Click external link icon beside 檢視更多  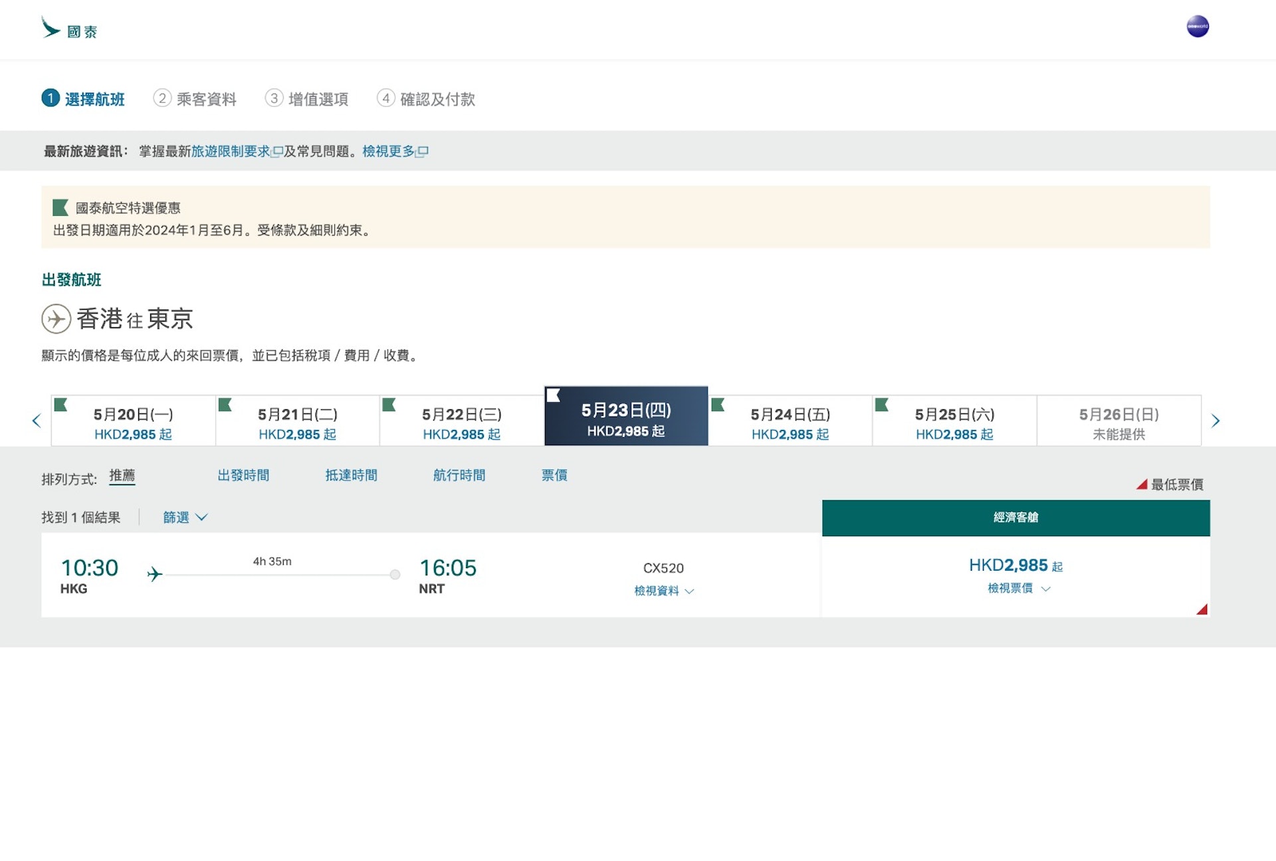click(423, 151)
